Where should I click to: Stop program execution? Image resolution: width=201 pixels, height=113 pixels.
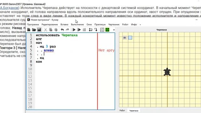84,30
